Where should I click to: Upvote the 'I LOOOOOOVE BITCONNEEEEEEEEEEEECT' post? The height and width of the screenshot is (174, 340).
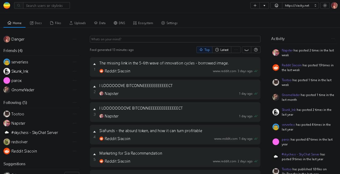pos(94,86)
